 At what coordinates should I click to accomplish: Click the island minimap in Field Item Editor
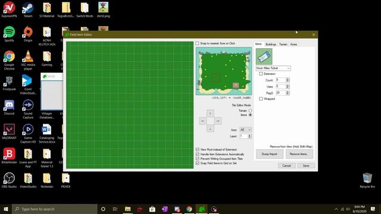click(224, 71)
